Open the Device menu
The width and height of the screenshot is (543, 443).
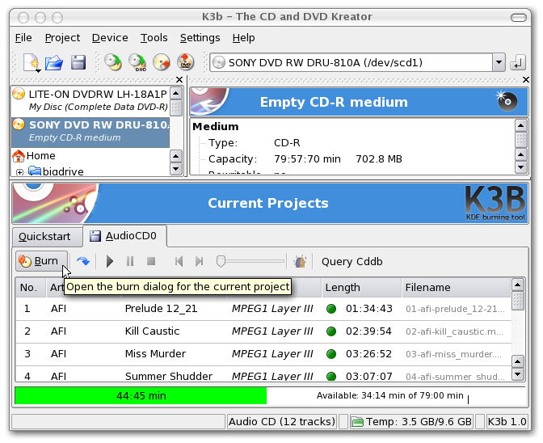point(110,37)
